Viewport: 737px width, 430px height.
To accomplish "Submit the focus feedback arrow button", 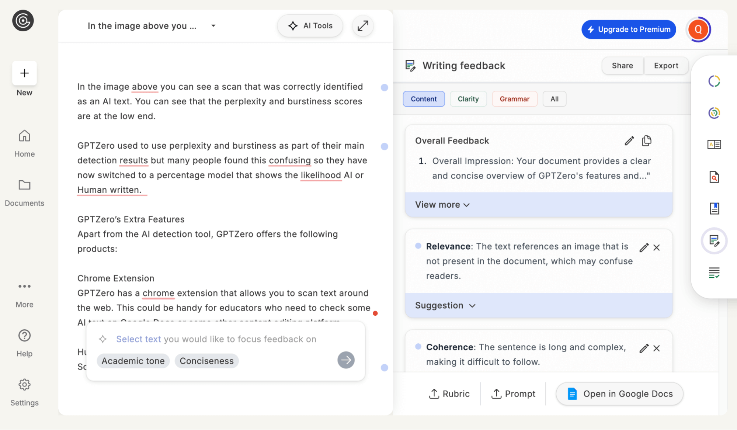I will 346,360.
